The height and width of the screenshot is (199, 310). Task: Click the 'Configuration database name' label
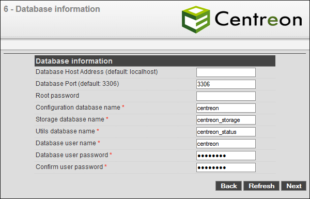78,108
